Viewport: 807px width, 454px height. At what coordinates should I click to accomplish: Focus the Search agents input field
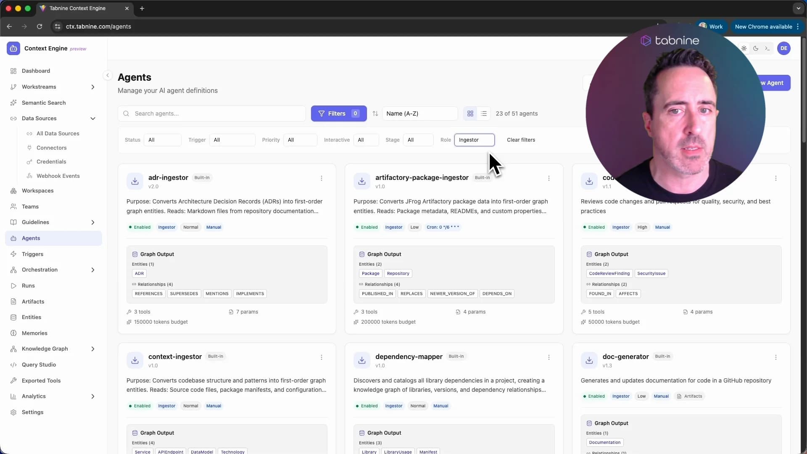point(212,113)
